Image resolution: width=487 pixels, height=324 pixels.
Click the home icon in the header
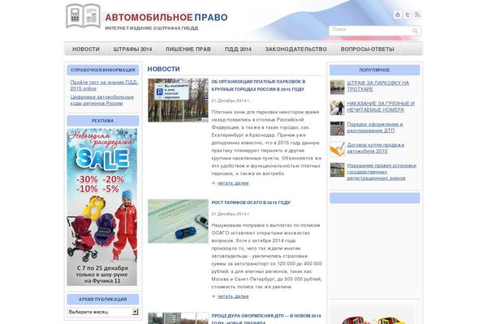398,15
